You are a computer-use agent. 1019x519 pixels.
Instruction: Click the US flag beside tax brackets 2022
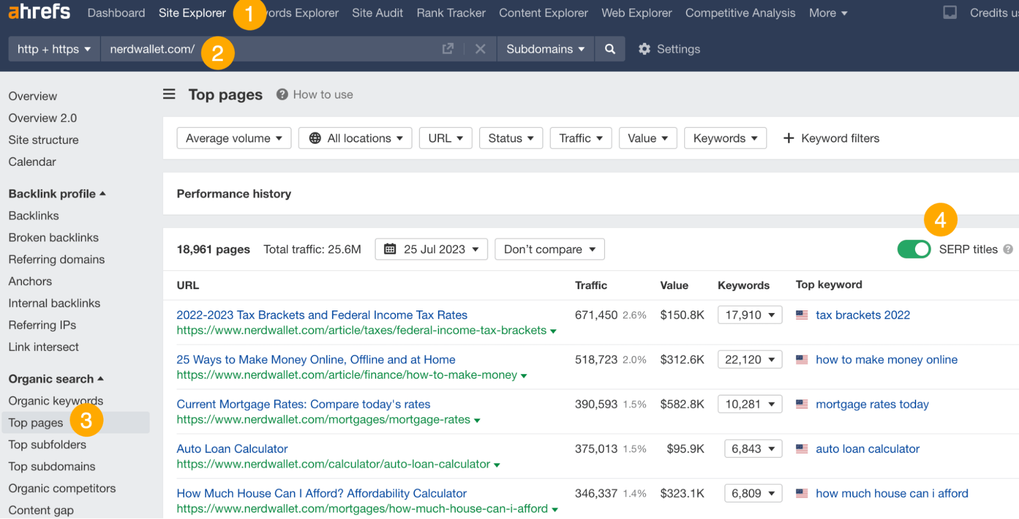[x=801, y=315]
